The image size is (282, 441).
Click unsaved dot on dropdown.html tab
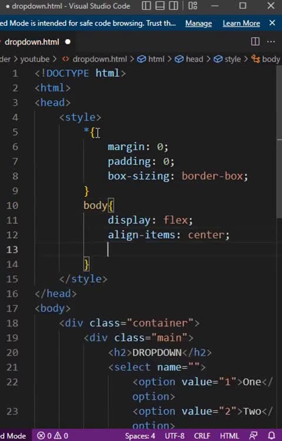[x=68, y=42]
